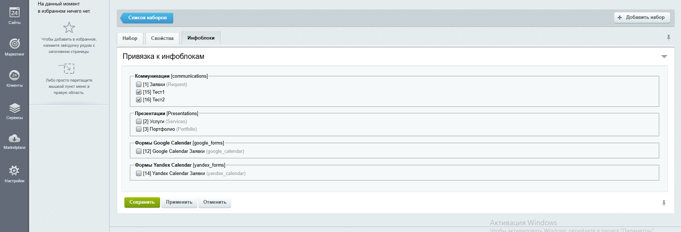Click the pin icon near bottom buttons
Image resolution: width=681 pixels, height=232 pixels.
click(664, 203)
